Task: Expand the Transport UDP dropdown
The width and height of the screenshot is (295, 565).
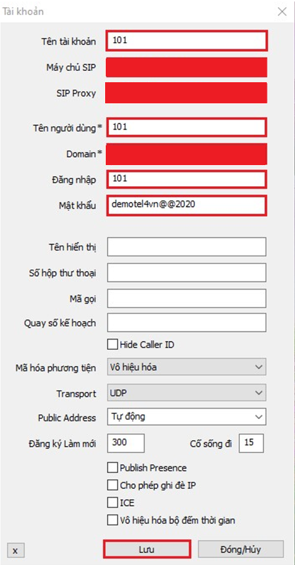Action: pos(187,393)
